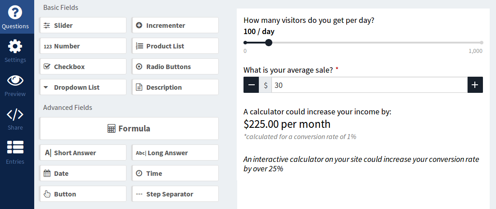The width and height of the screenshot is (496, 209).
Task: Add a Formula field
Action: coord(129,129)
